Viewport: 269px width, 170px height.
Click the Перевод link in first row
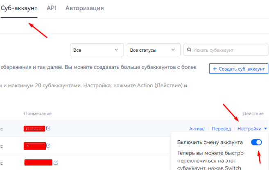(221, 129)
